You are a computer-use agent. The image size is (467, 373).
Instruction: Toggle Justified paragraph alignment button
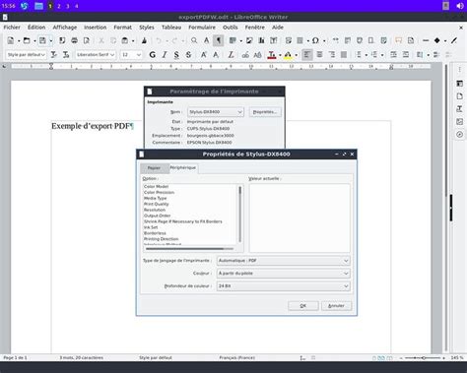pos(344,55)
